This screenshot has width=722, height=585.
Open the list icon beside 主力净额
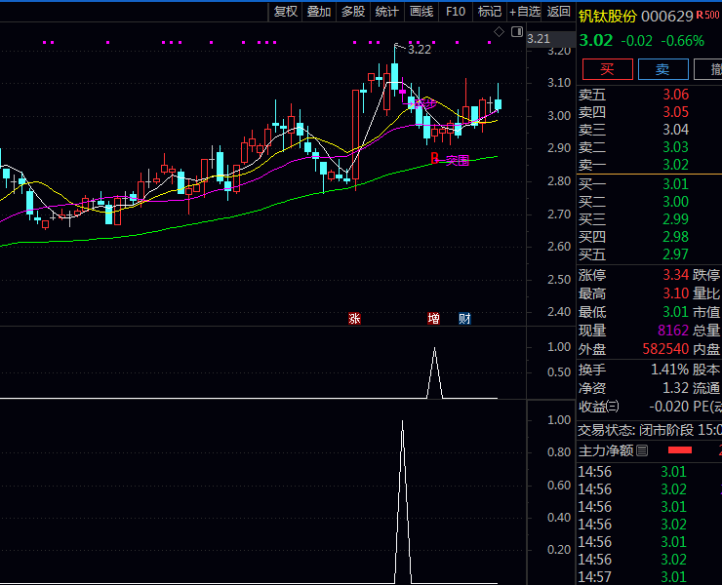(x=642, y=450)
